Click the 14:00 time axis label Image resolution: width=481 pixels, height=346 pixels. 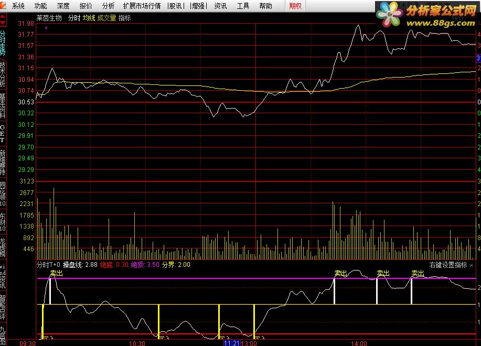click(x=359, y=343)
